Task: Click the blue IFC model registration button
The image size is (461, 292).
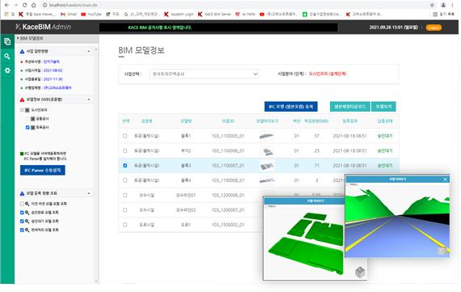Action: pos(291,107)
